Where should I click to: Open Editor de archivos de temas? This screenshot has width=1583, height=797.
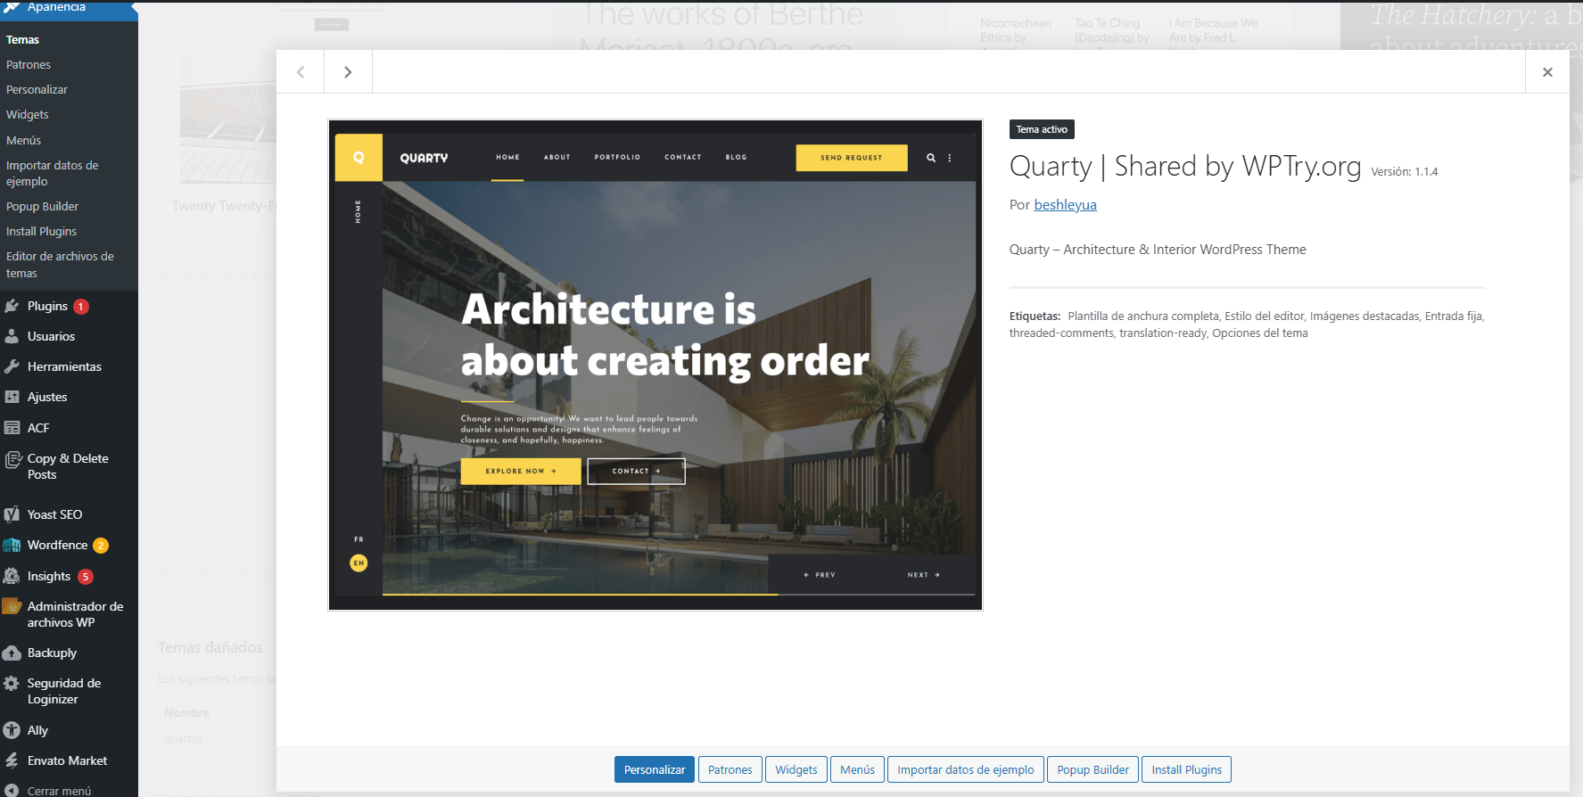60,265
